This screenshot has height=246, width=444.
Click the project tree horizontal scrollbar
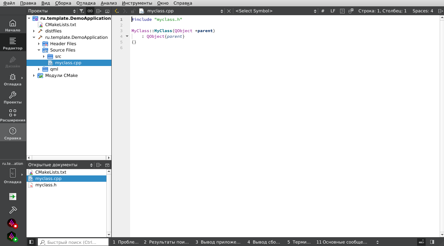(69, 158)
